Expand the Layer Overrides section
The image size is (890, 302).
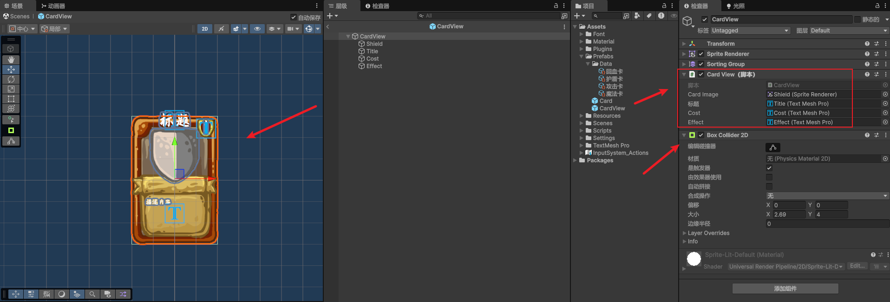coord(684,233)
